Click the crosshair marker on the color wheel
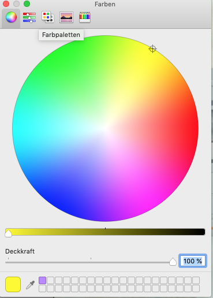This screenshot has width=213, height=298. point(152,49)
